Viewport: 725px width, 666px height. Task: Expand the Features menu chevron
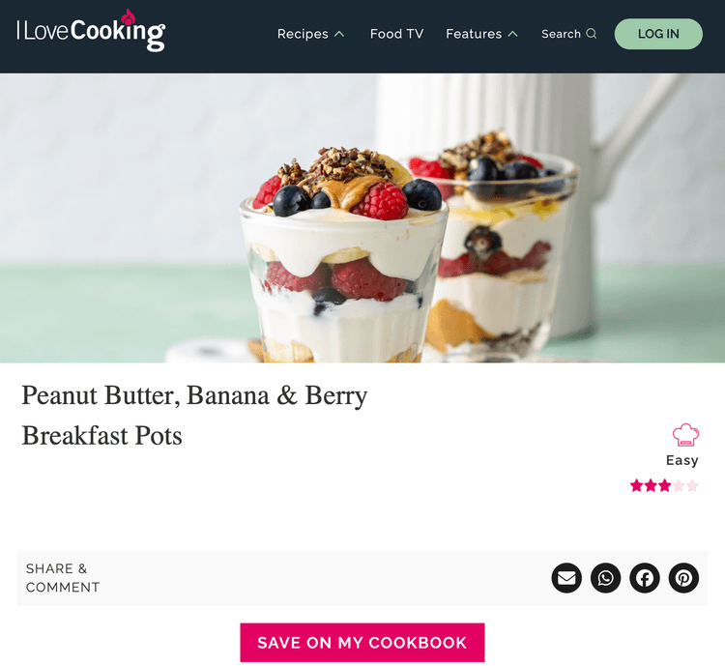click(x=512, y=34)
